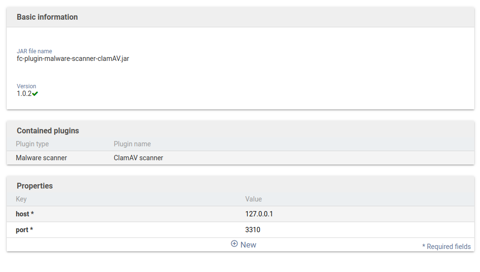The height and width of the screenshot is (272, 480).
Task: Click the plus circle icon beside New
Action: 234,244
